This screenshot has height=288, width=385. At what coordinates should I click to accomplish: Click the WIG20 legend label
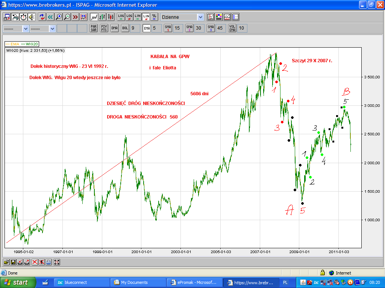point(29,44)
